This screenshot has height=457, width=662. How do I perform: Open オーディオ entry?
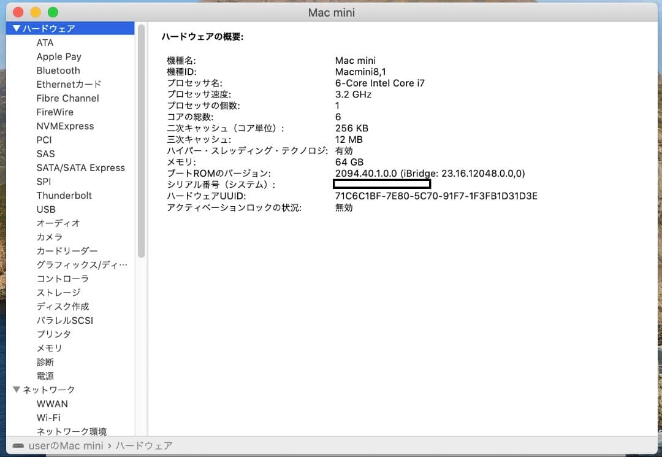58,223
